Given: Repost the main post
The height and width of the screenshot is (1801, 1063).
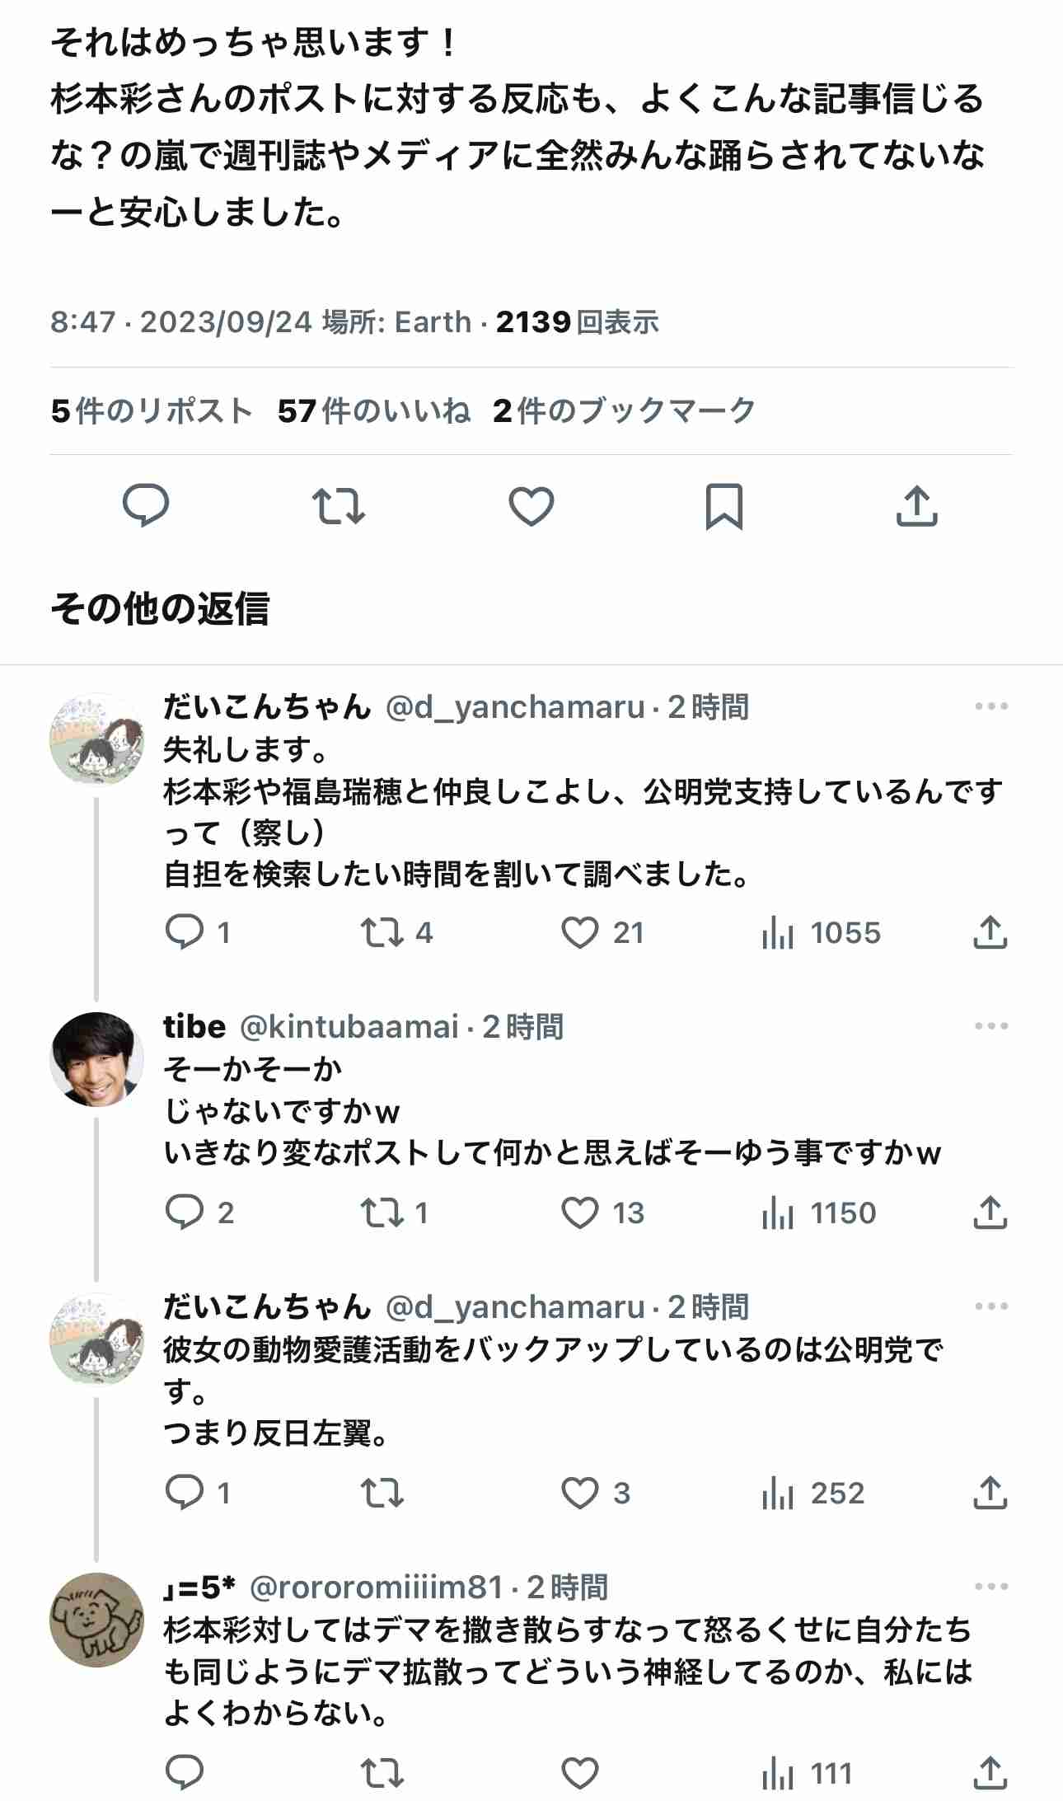Looking at the screenshot, I should click(338, 505).
